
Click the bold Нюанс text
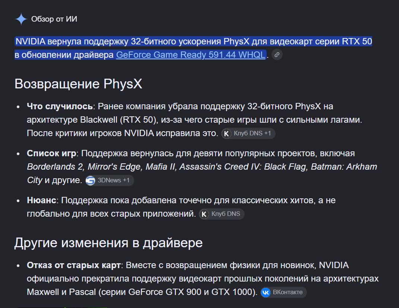tap(41, 200)
